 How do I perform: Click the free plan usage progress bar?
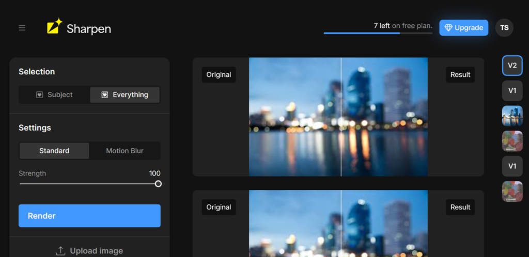(378, 33)
